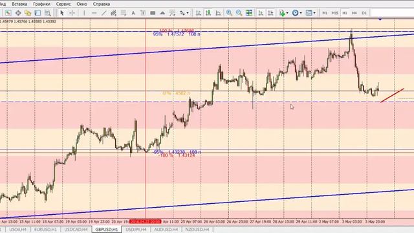Click the '95% 1.47572' level label
The image size is (414, 233).
pyautogui.click(x=177, y=34)
